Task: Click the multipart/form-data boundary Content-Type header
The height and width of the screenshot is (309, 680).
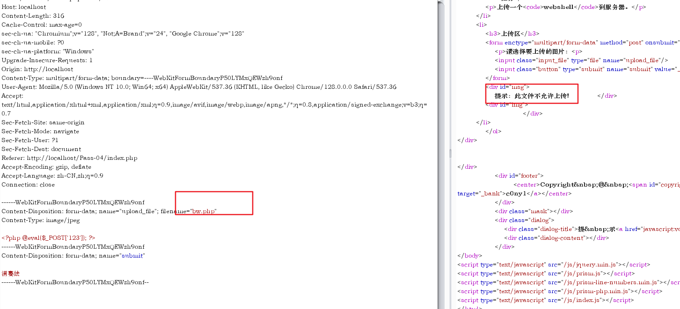Action: (142, 78)
